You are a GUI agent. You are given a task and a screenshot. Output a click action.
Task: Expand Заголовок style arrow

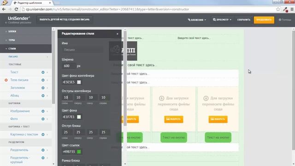coord(47,88)
